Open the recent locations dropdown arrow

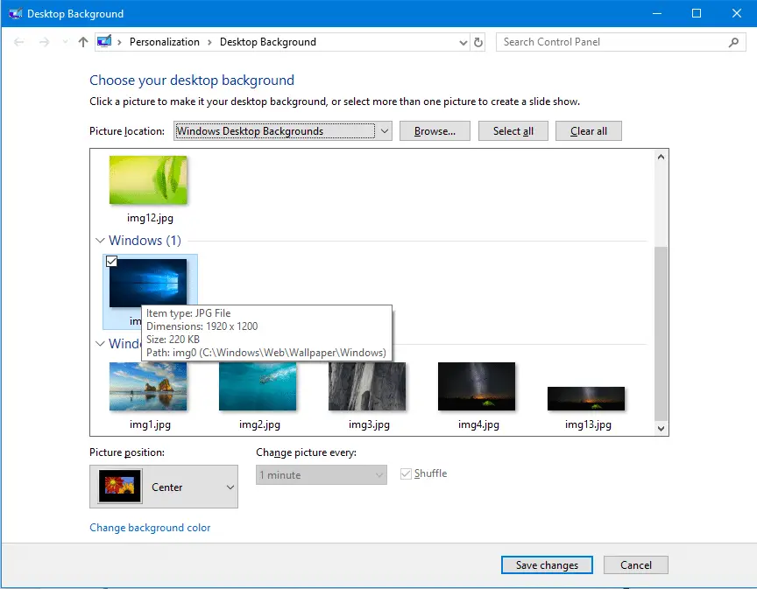coord(65,43)
